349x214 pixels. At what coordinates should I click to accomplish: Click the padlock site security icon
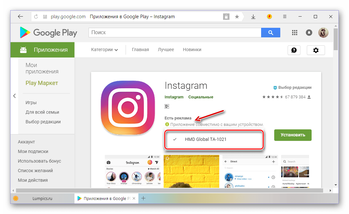[x=226, y=17]
